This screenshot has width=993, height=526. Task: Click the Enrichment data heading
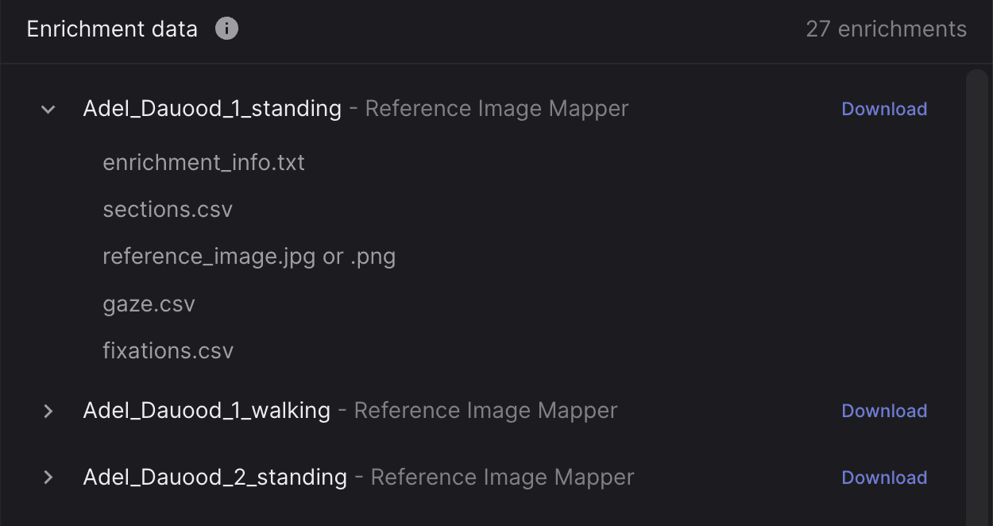[x=112, y=29]
